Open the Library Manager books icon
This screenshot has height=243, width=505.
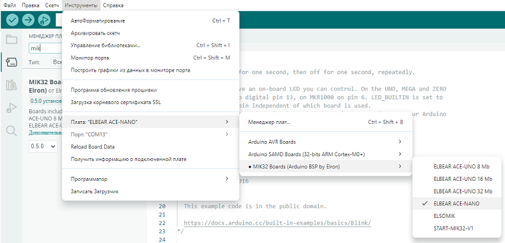(11, 85)
